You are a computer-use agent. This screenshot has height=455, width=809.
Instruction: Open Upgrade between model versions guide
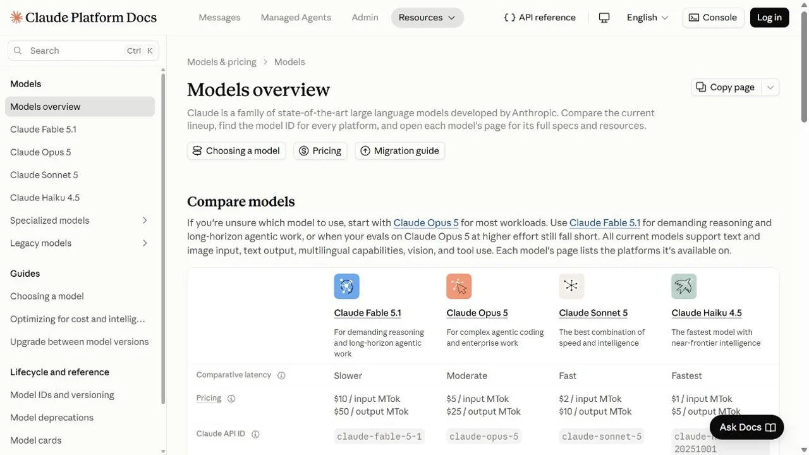coord(80,342)
